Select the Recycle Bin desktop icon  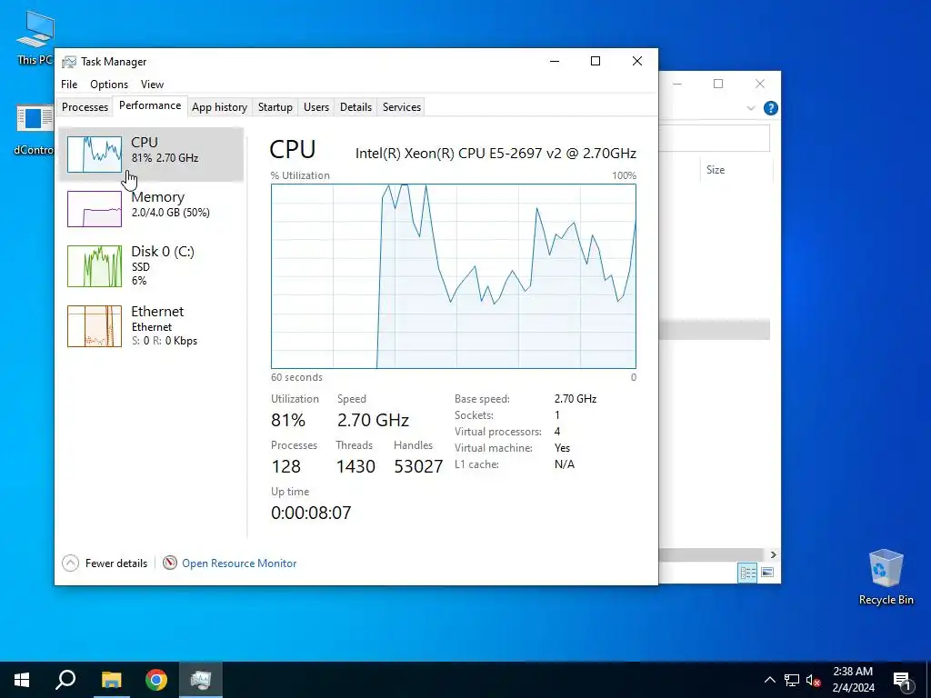pyautogui.click(x=886, y=577)
